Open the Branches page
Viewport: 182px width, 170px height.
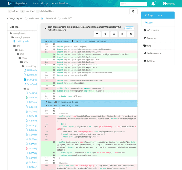158,38
